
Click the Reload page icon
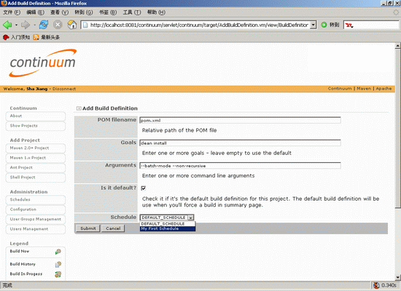click(x=44, y=25)
